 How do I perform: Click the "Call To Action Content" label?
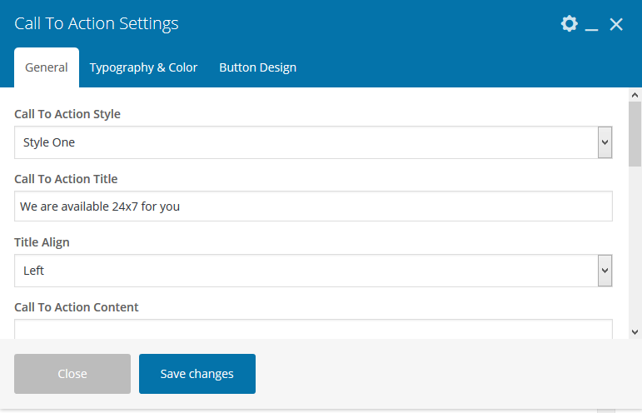pos(77,307)
